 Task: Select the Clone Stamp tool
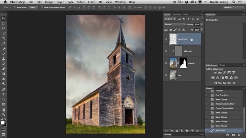coord(3,59)
